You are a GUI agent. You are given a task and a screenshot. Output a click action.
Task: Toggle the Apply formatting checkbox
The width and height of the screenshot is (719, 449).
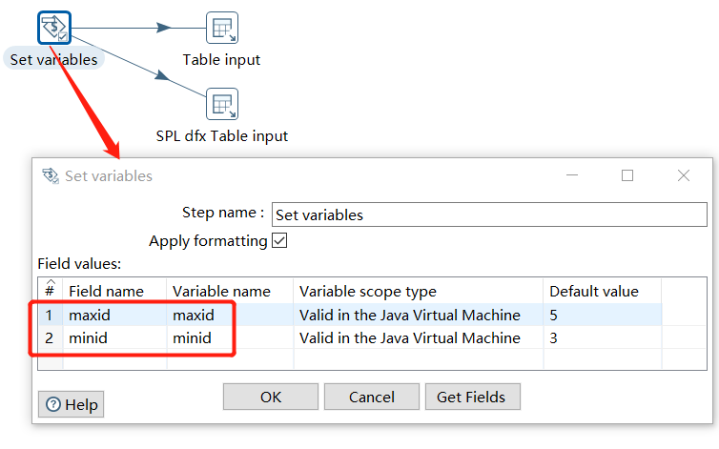pyautogui.click(x=279, y=241)
